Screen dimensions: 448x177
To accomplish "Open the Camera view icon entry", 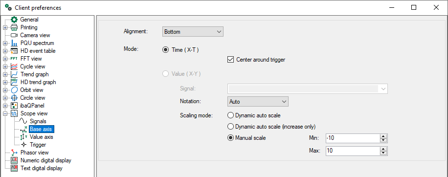I will [x=14, y=35].
